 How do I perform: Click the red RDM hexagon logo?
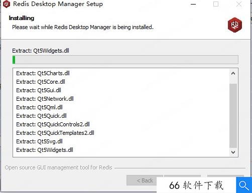[x=235, y=25]
